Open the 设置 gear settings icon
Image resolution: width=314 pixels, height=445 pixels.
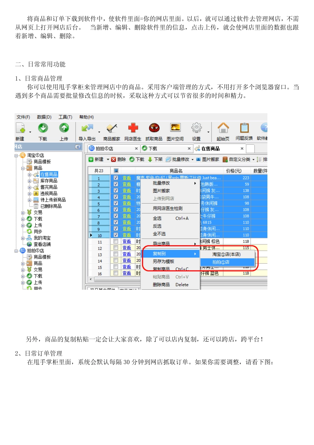(x=196, y=128)
